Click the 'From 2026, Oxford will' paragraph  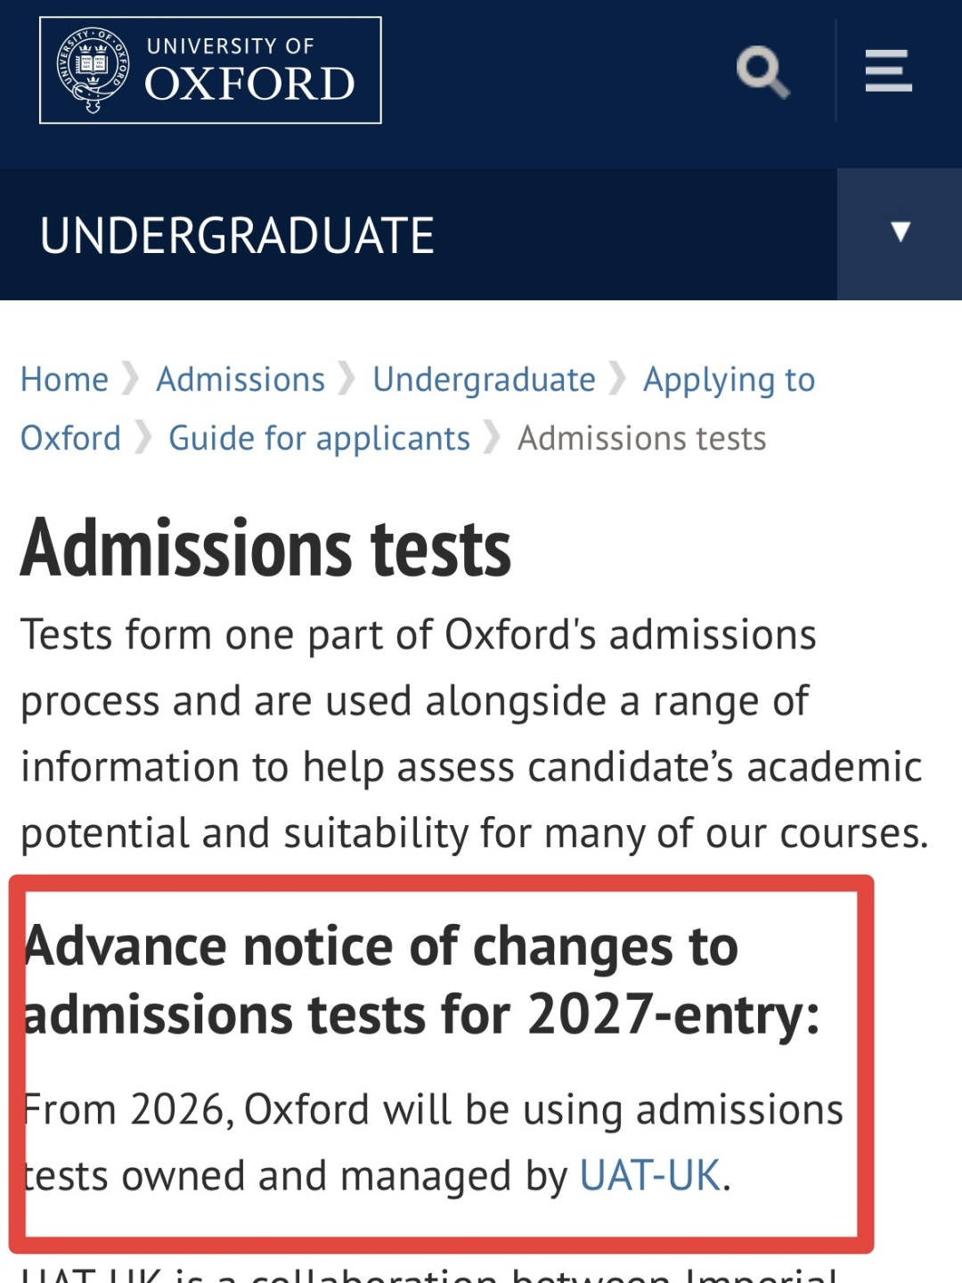pyautogui.click(x=432, y=1142)
